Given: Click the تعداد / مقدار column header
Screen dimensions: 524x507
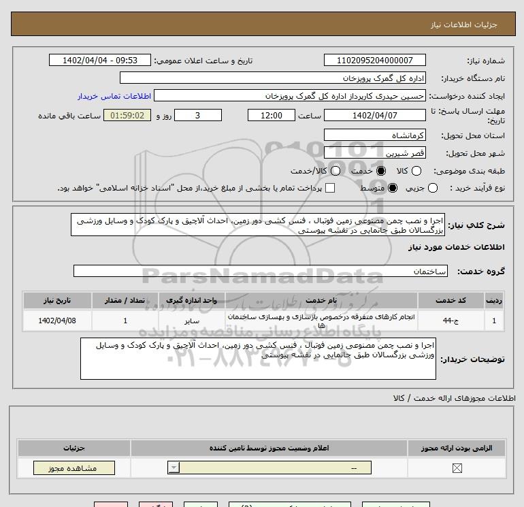Looking at the screenshot, I should pos(125,300).
